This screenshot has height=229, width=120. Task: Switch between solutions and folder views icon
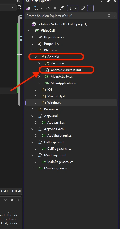28,8
